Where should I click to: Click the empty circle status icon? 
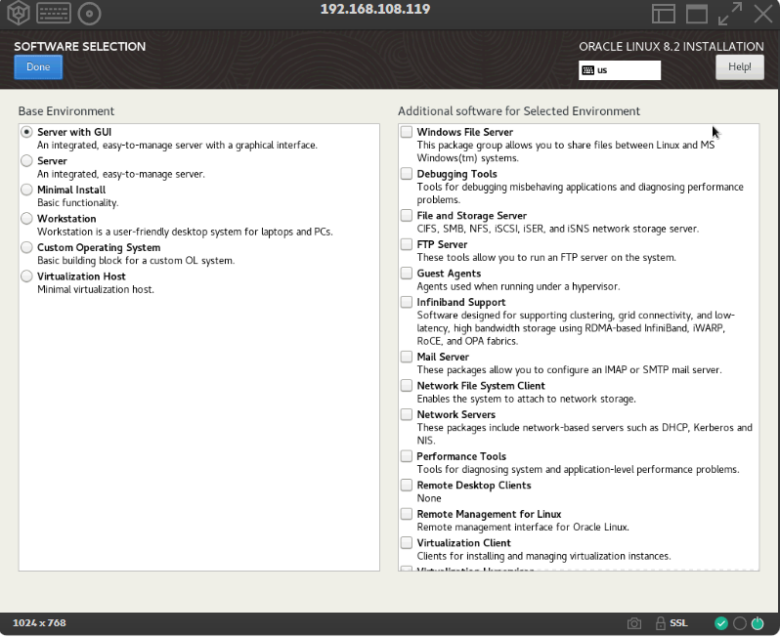click(x=740, y=623)
